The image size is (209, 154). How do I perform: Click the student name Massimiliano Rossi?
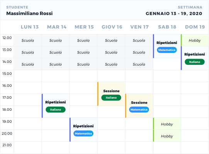[29, 14]
